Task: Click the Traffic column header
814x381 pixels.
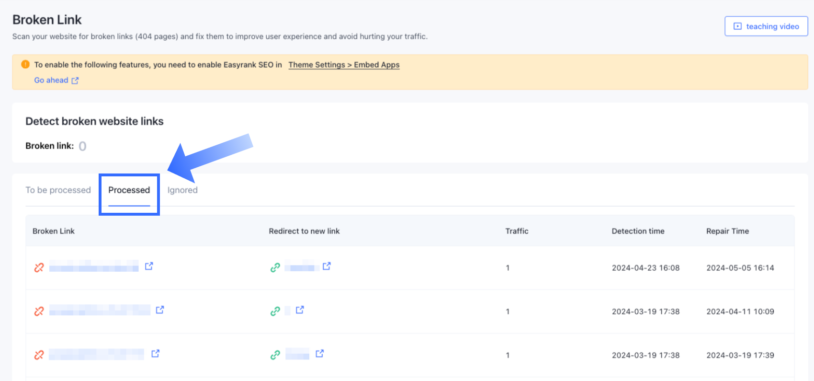Action: [517, 231]
